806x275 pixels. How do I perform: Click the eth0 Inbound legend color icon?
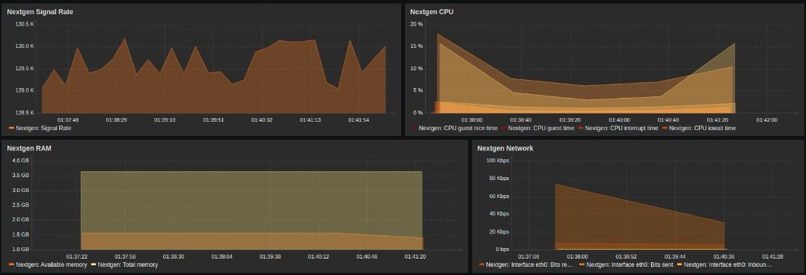pos(680,265)
